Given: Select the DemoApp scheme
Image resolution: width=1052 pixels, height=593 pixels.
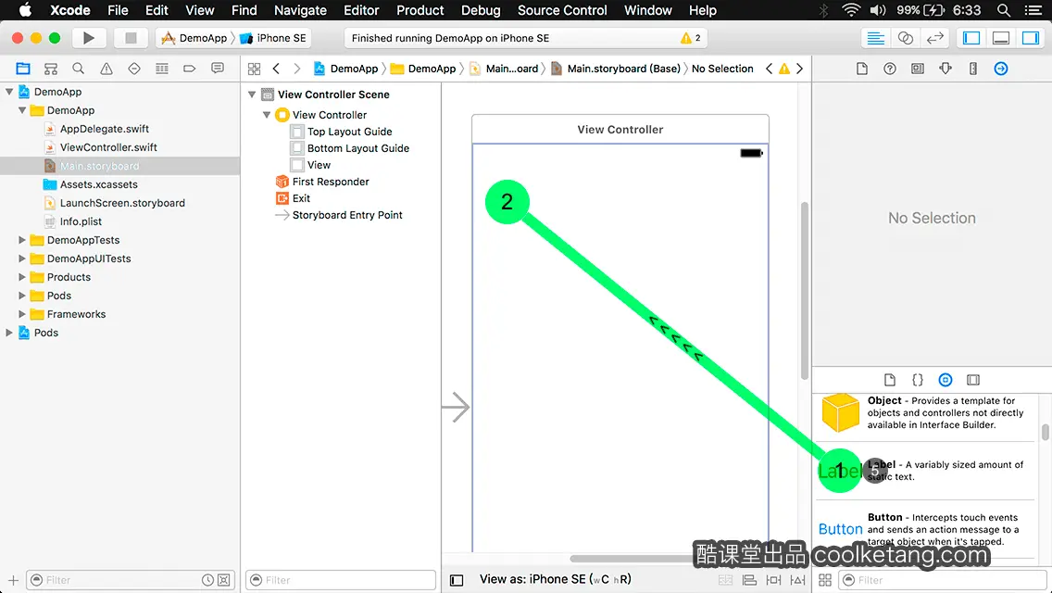Looking at the screenshot, I should [195, 38].
